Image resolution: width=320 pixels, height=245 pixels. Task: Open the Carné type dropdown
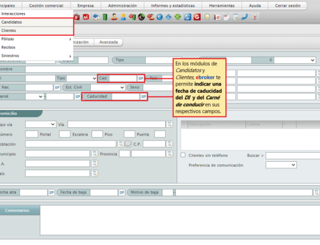click(x=34, y=97)
